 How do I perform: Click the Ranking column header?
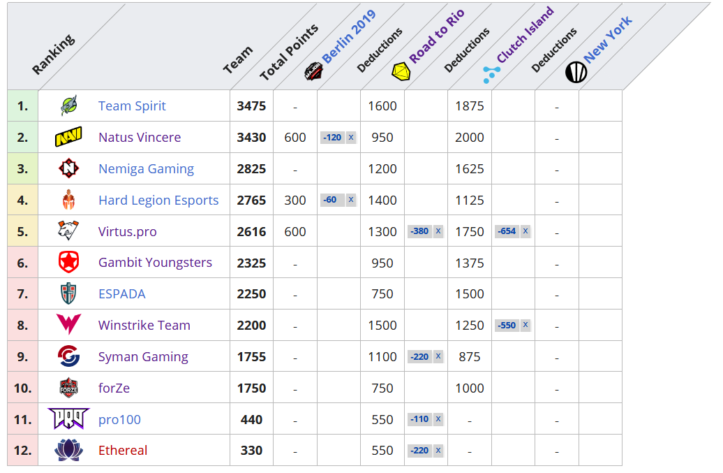[53, 54]
